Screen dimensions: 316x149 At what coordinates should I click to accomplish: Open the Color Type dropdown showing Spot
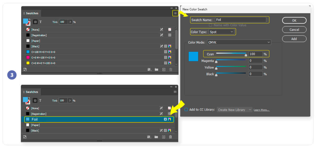[221, 32]
